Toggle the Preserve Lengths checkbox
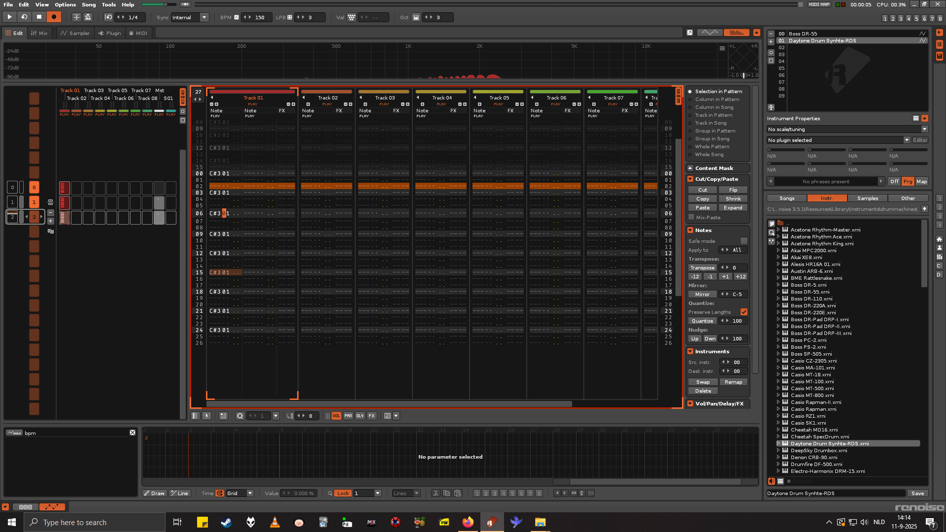Image resolution: width=946 pixels, height=532 pixels. coord(743,312)
